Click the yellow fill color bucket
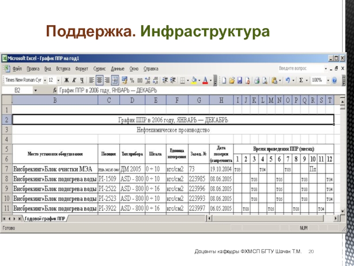Screen dimensions: 354x266 (194, 80)
